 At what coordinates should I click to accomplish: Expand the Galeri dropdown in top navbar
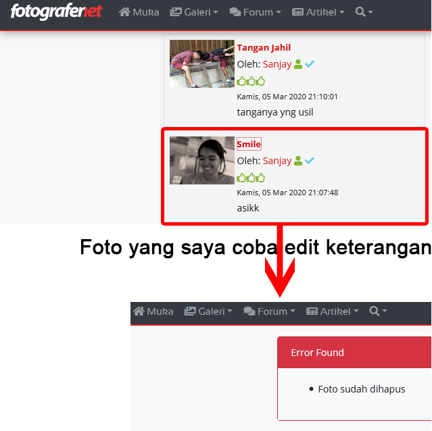click(194, 12)
